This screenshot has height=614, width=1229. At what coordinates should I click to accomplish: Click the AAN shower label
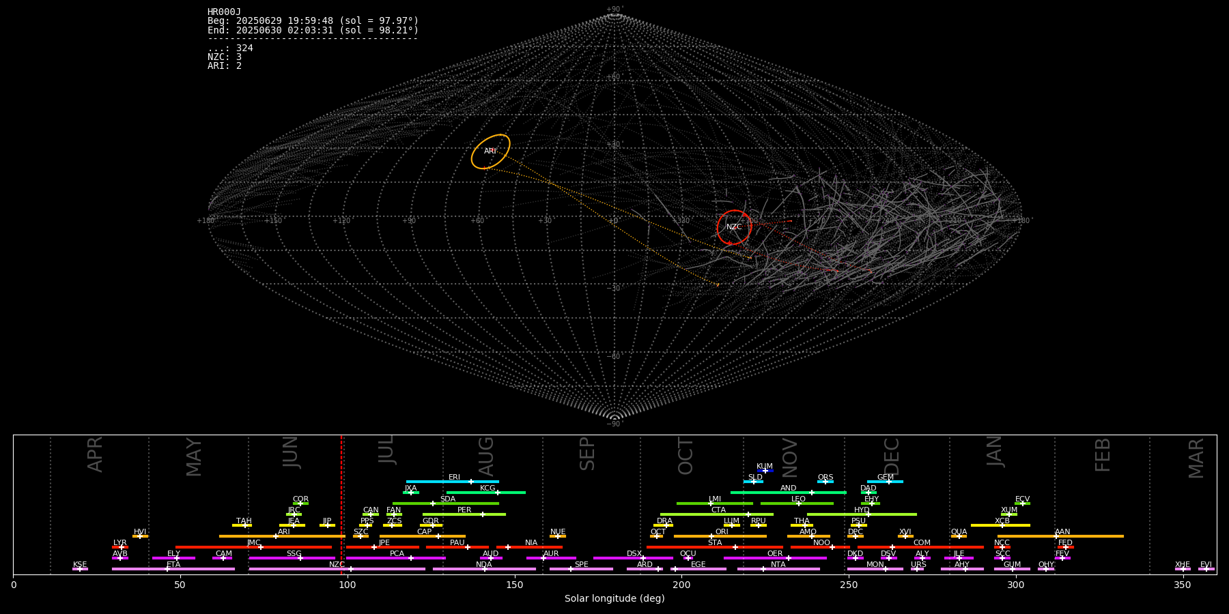1063,531
